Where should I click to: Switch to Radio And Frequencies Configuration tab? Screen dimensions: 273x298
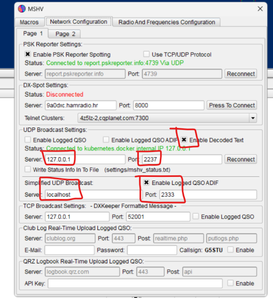click(167, 22)
